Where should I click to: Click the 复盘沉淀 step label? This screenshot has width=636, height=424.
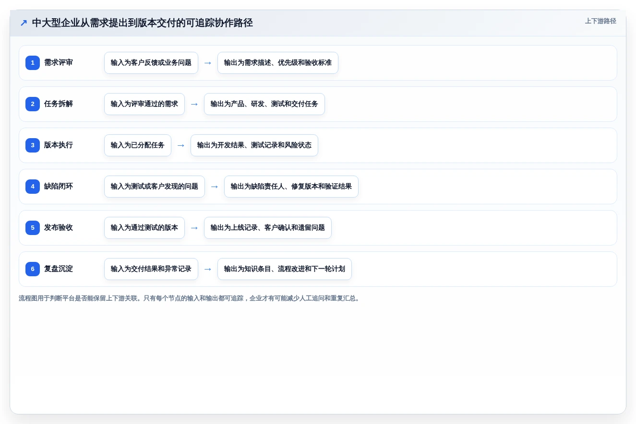(x=59, y=269)
